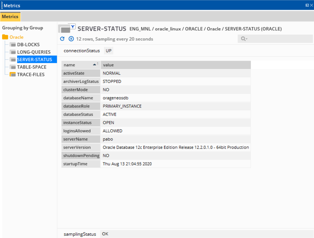
Task: Click the orange TRACE-FILES icon
Action: click(x=13, y=75)
